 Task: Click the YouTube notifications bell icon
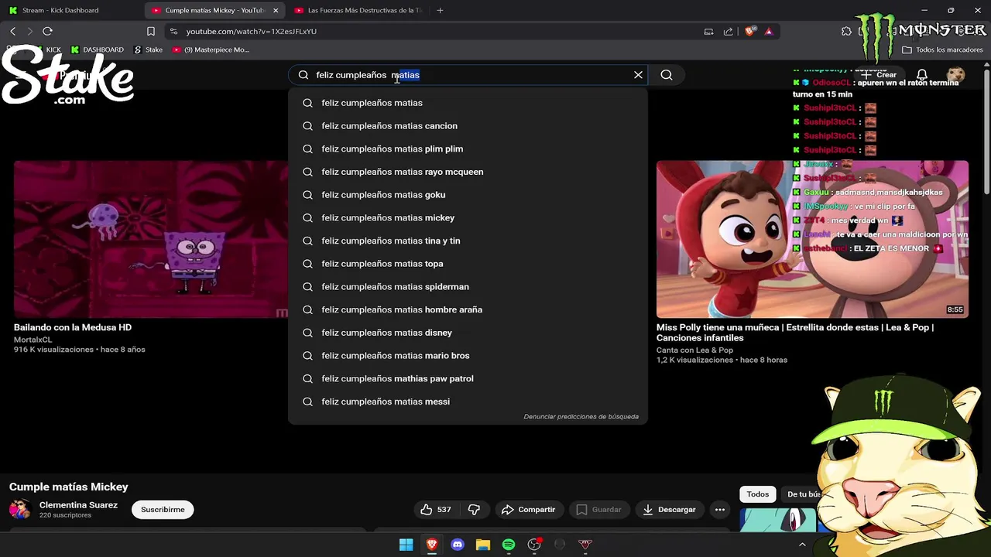tap(922, 75)
